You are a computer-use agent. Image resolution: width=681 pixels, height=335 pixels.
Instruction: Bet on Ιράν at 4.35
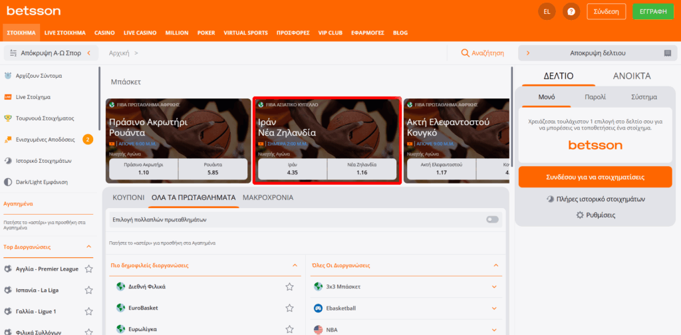click(293, 169)
